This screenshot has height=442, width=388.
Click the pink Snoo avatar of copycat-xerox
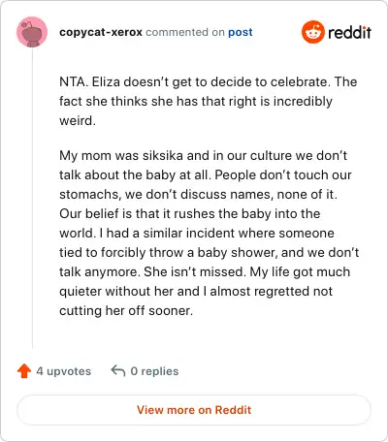coord(32,32)
